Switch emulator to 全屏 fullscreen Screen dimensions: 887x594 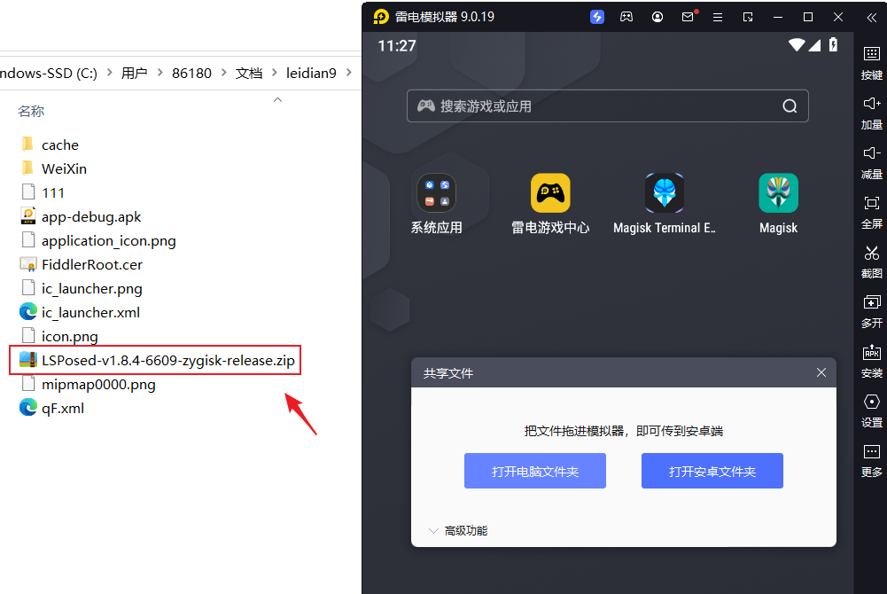(872, 212)
